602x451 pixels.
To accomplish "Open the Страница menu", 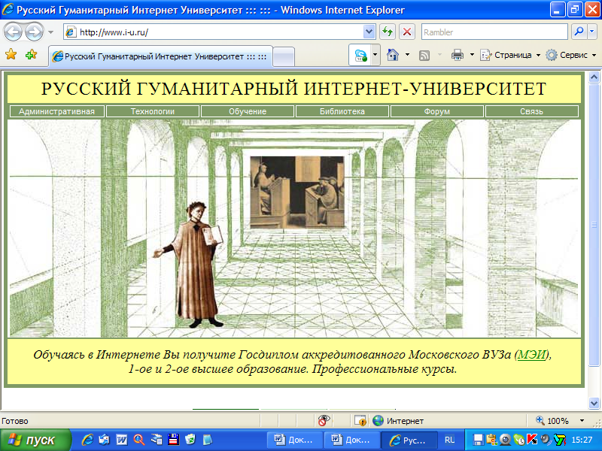I will click(x=510, y=55).
